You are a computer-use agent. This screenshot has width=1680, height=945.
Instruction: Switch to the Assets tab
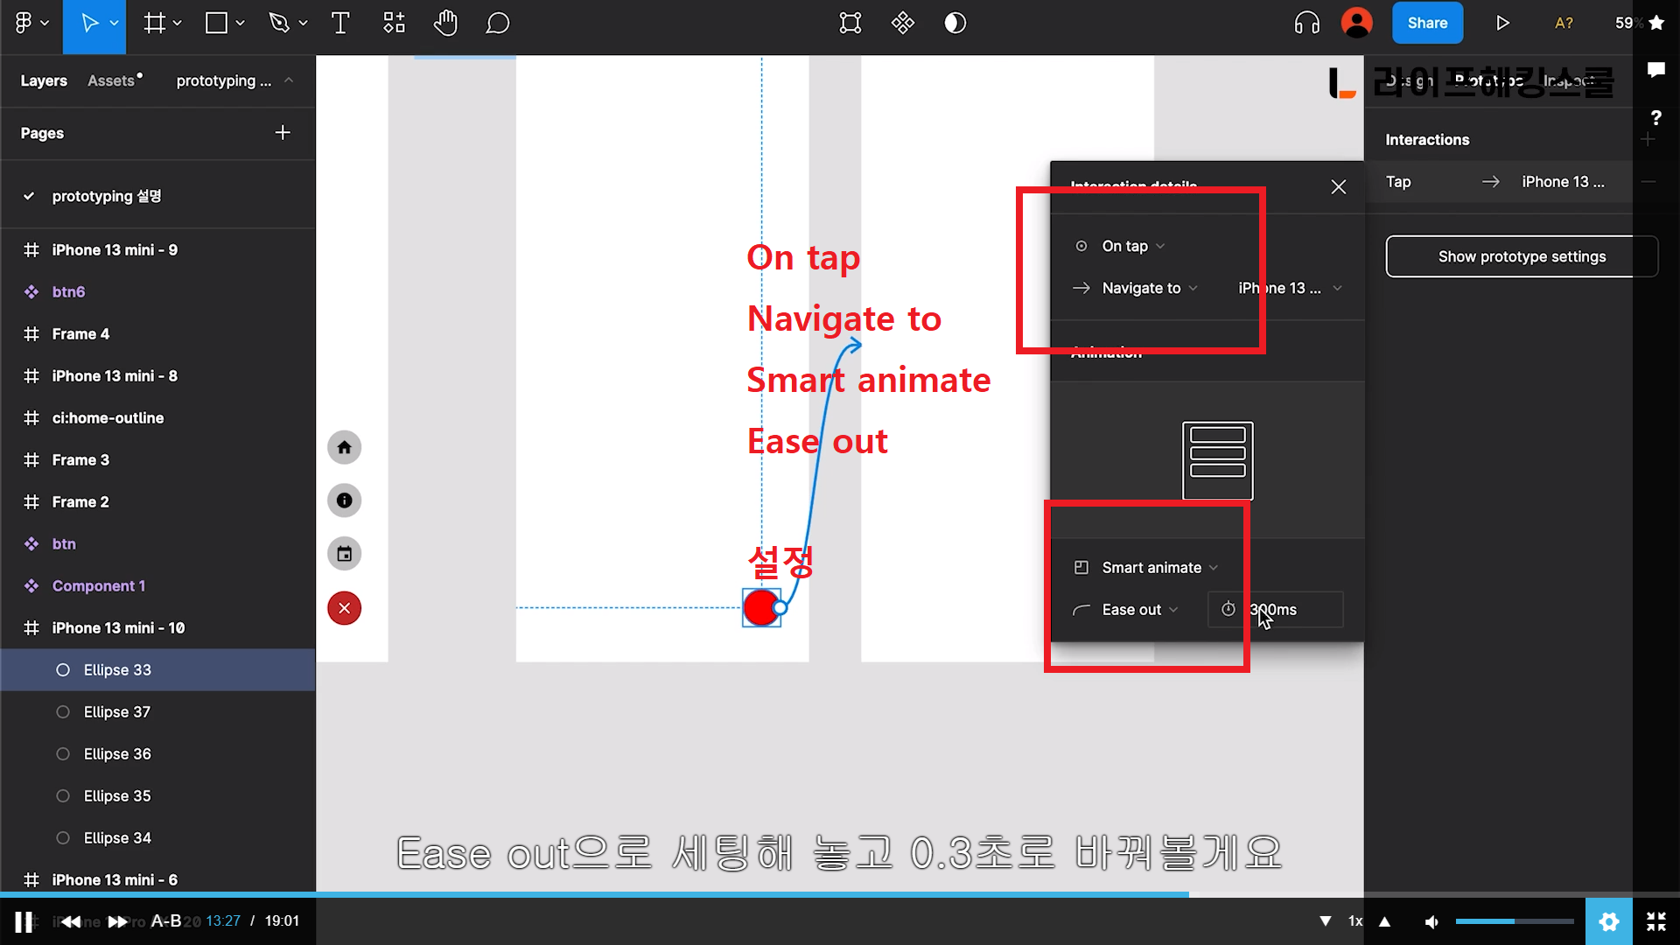click(x=112, y=80)
